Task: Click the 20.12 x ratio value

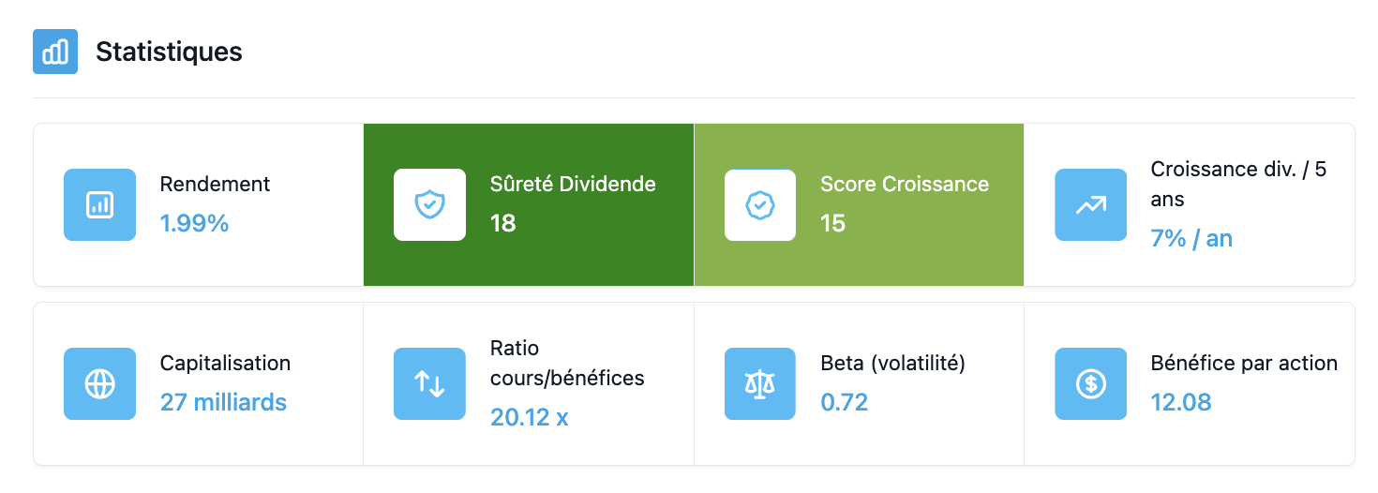Action: 530,417
